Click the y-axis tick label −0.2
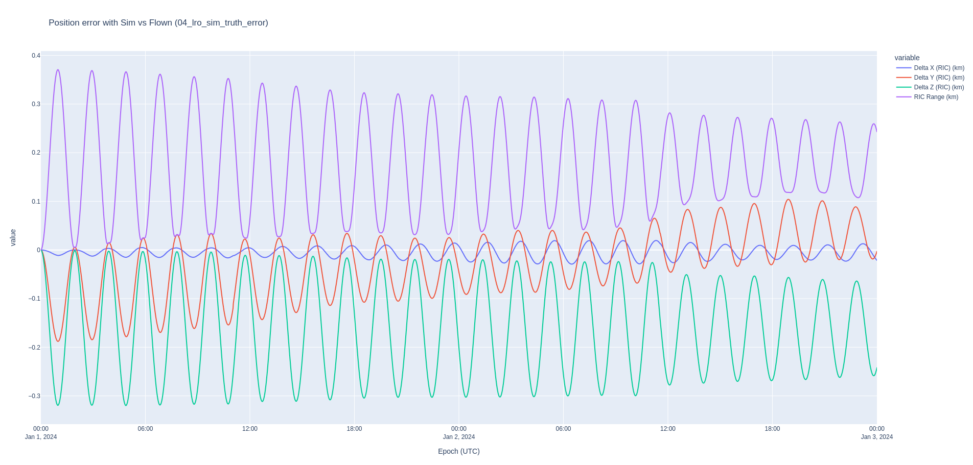973x465 pixels. [34, 348]
